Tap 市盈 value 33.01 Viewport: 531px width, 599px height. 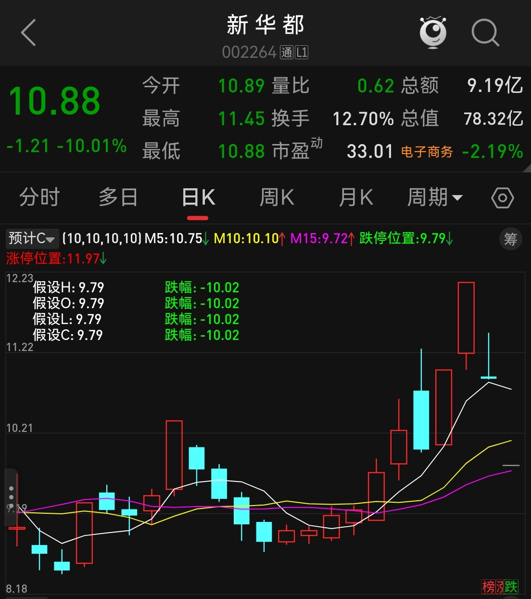pos(370,151)
